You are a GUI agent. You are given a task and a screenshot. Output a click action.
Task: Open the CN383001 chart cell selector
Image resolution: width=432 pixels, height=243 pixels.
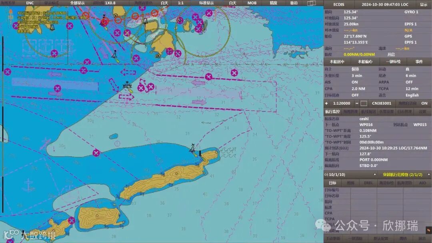click(381, 104)
